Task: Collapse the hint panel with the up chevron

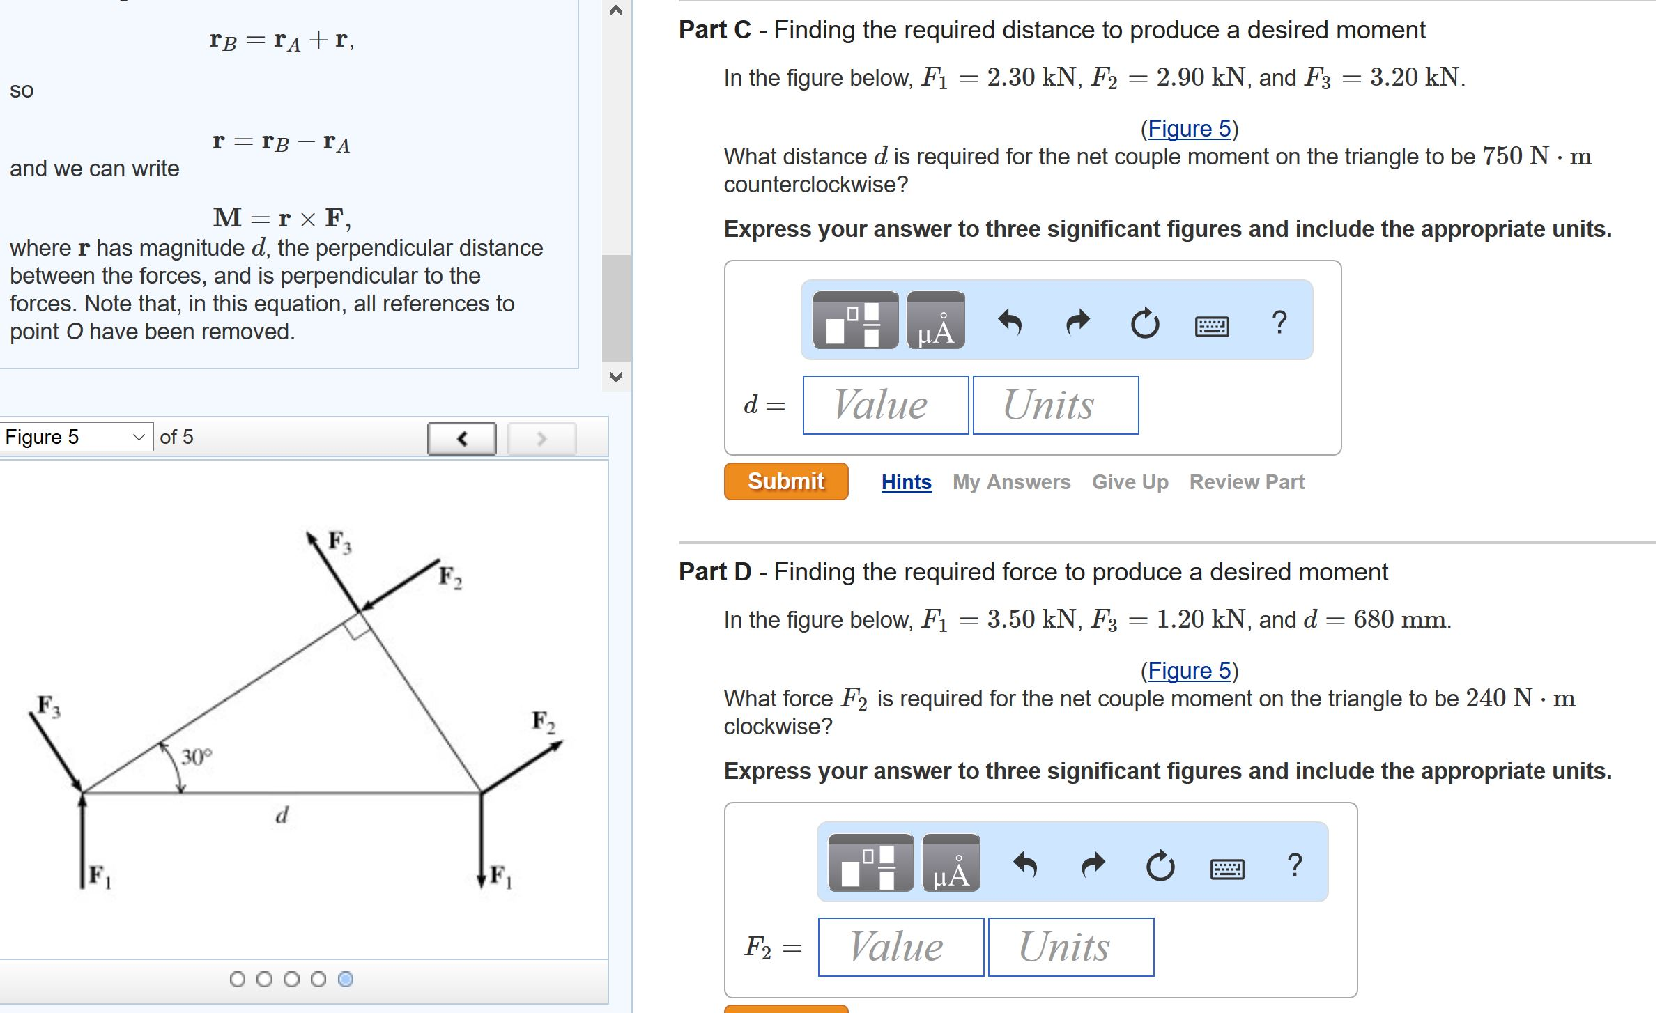Action: (615, 12)
